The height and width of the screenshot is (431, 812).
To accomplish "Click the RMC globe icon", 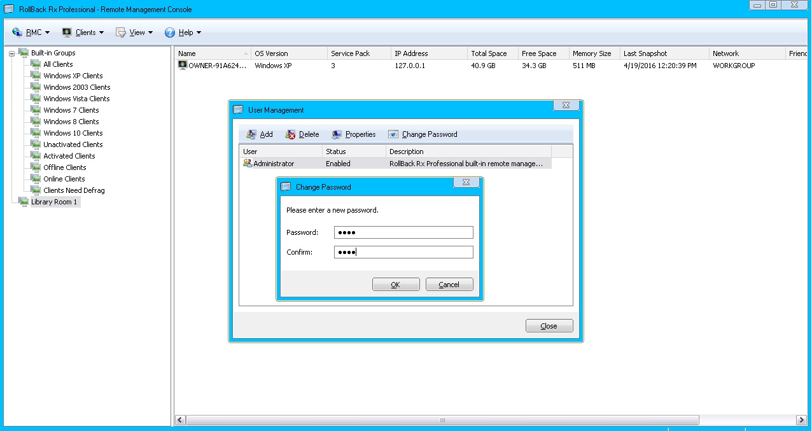I will (17, 32).
